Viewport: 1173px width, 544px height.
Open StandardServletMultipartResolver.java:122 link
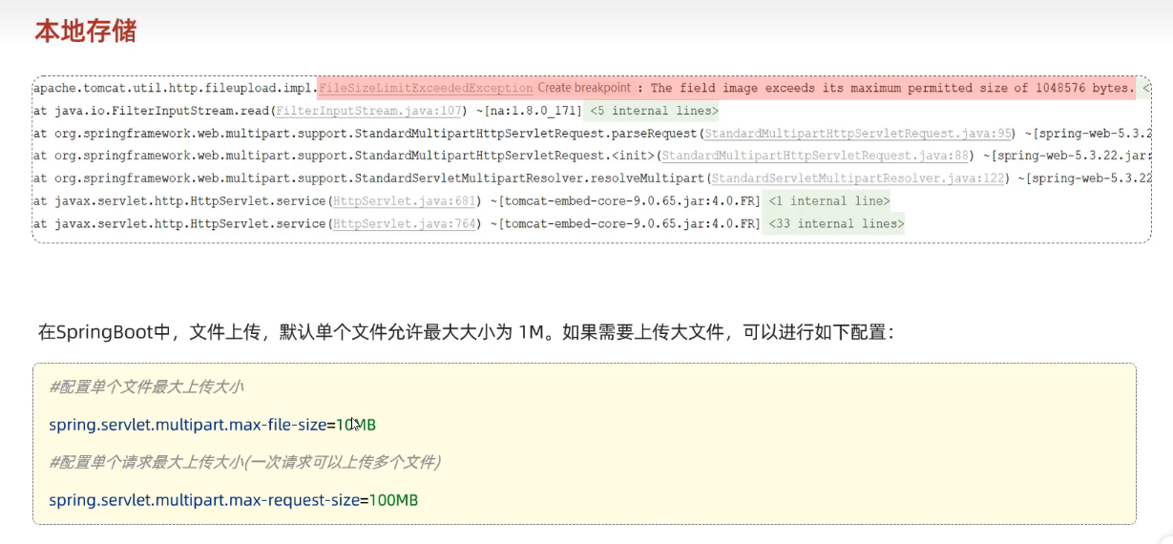857,178
